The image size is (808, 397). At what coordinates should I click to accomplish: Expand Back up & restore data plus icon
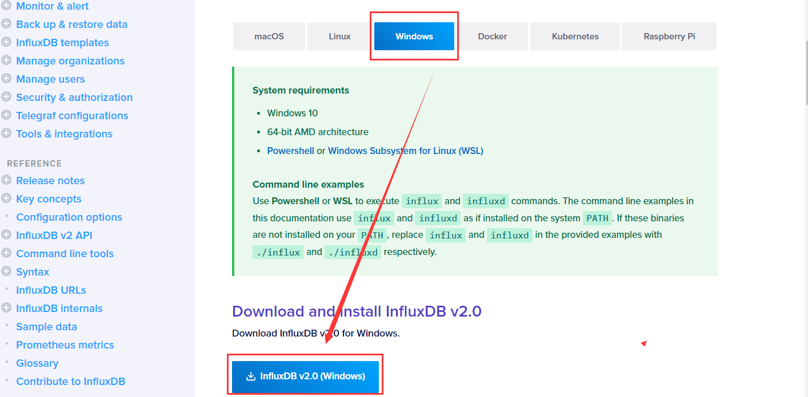point(6,24)
